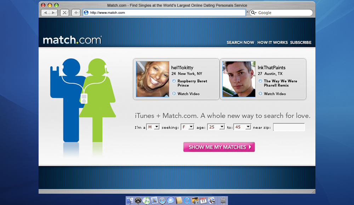354x205 pixels.
Task: Click the iTunes + Match.com tagline
Action: click(x=223, y=116)
